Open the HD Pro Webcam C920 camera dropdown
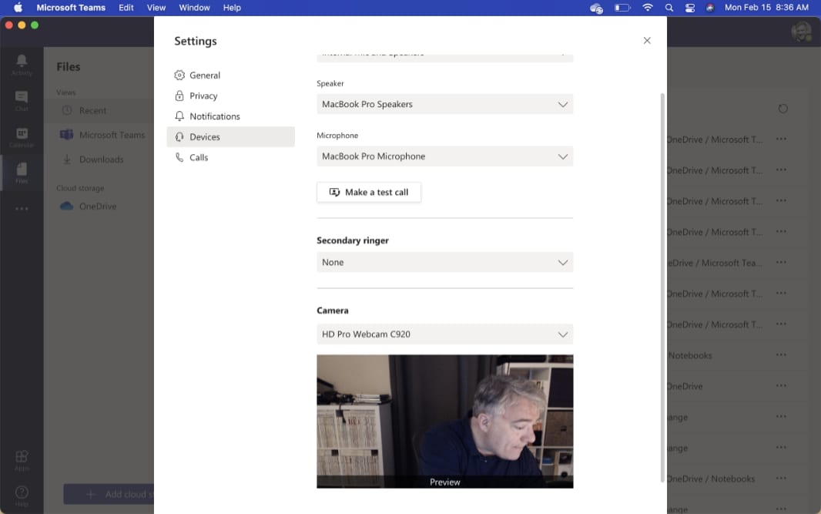This screenshot has width=821, height=514. point(444,334)
